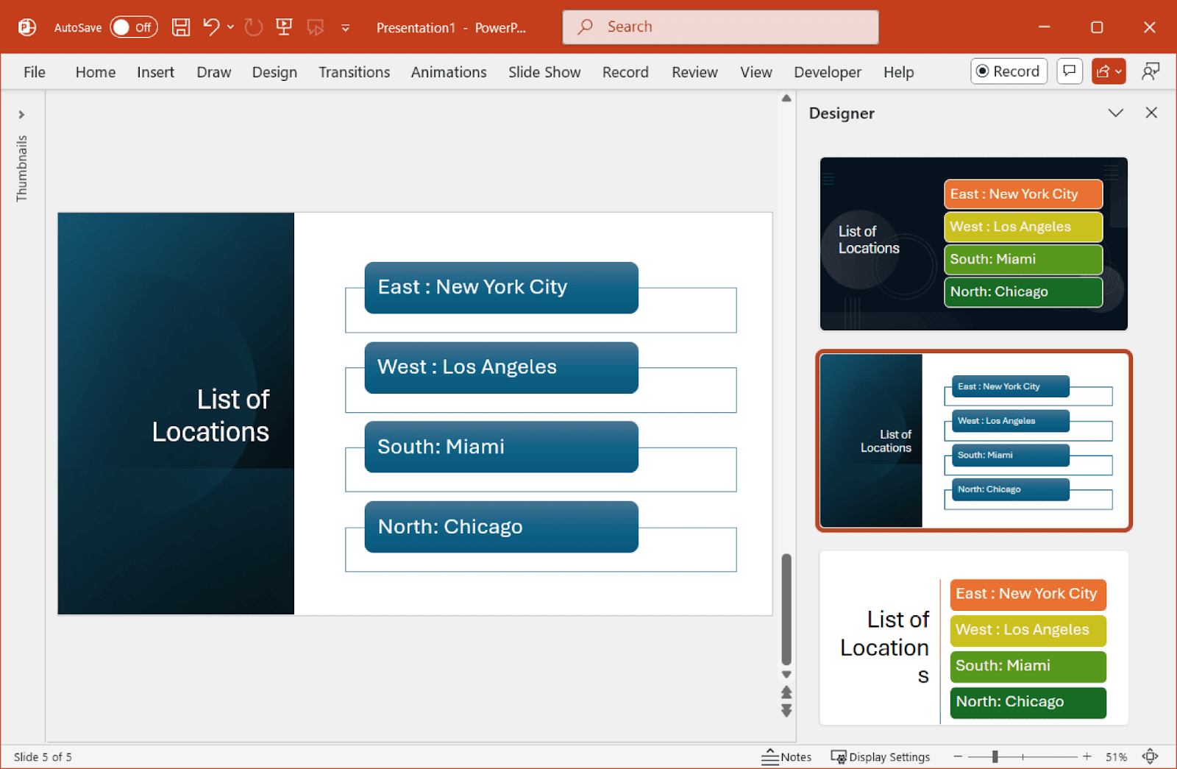Start presentation from beginning icon
This screenshot has height=769, width=1177.
click(284, 27)
